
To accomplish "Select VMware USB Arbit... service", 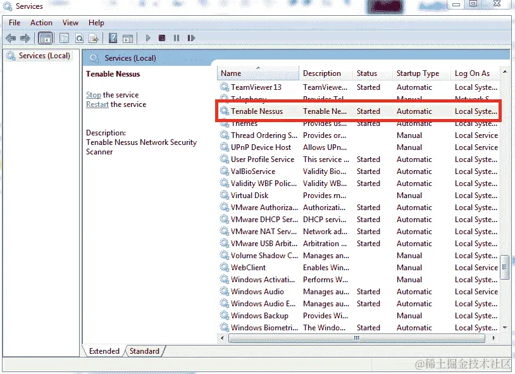I will (264, 244).
